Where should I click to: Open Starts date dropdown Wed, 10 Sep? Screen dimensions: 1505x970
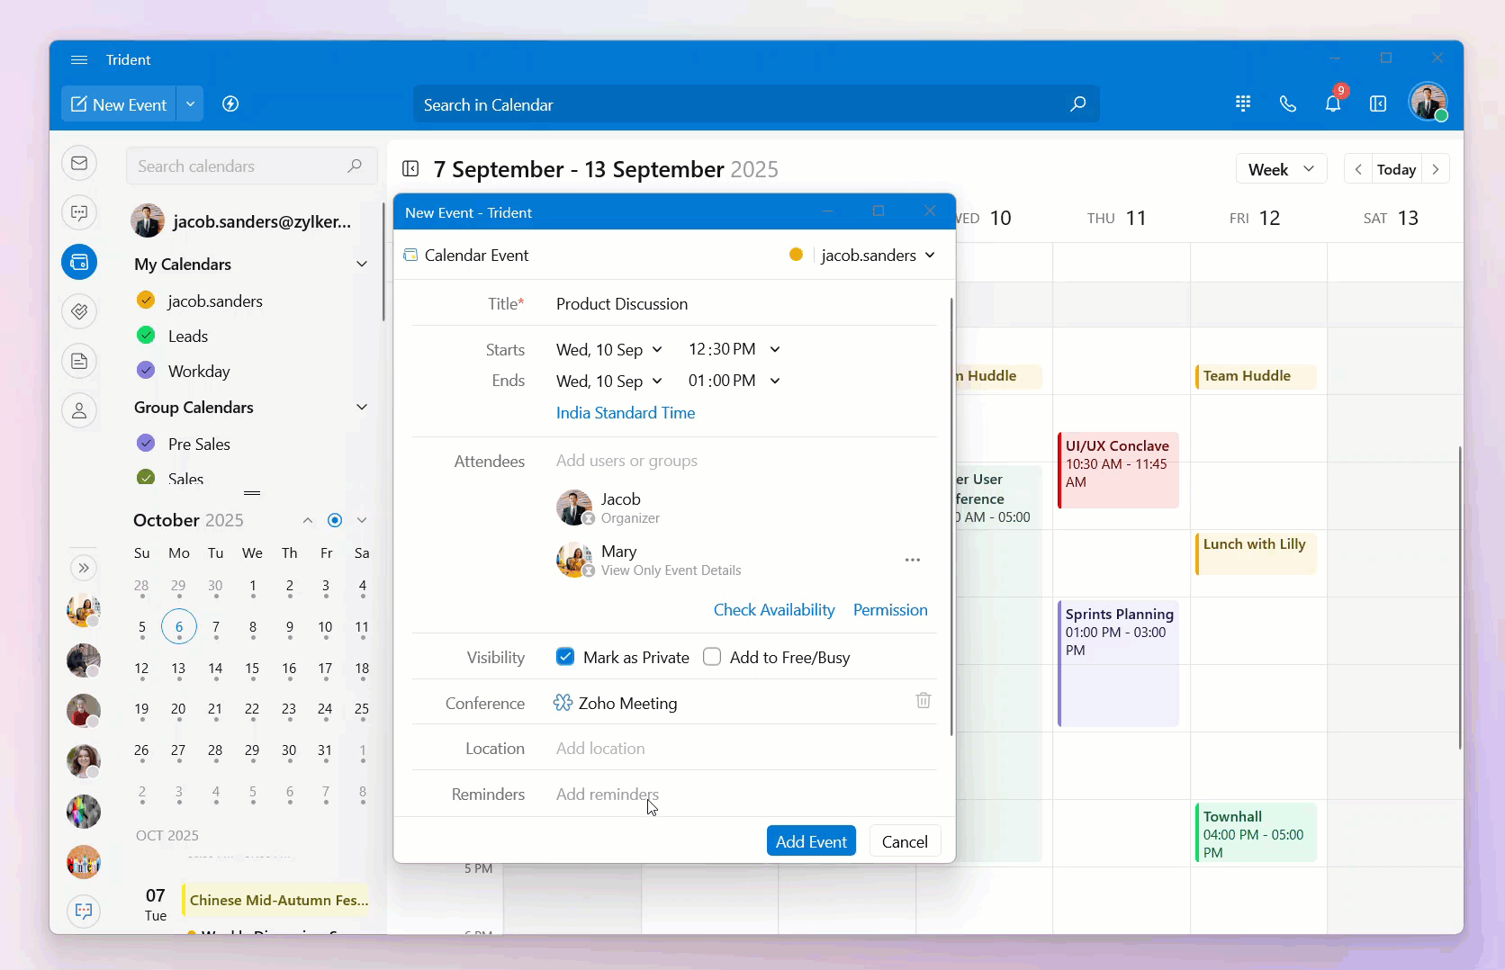[x=609, y=349]
